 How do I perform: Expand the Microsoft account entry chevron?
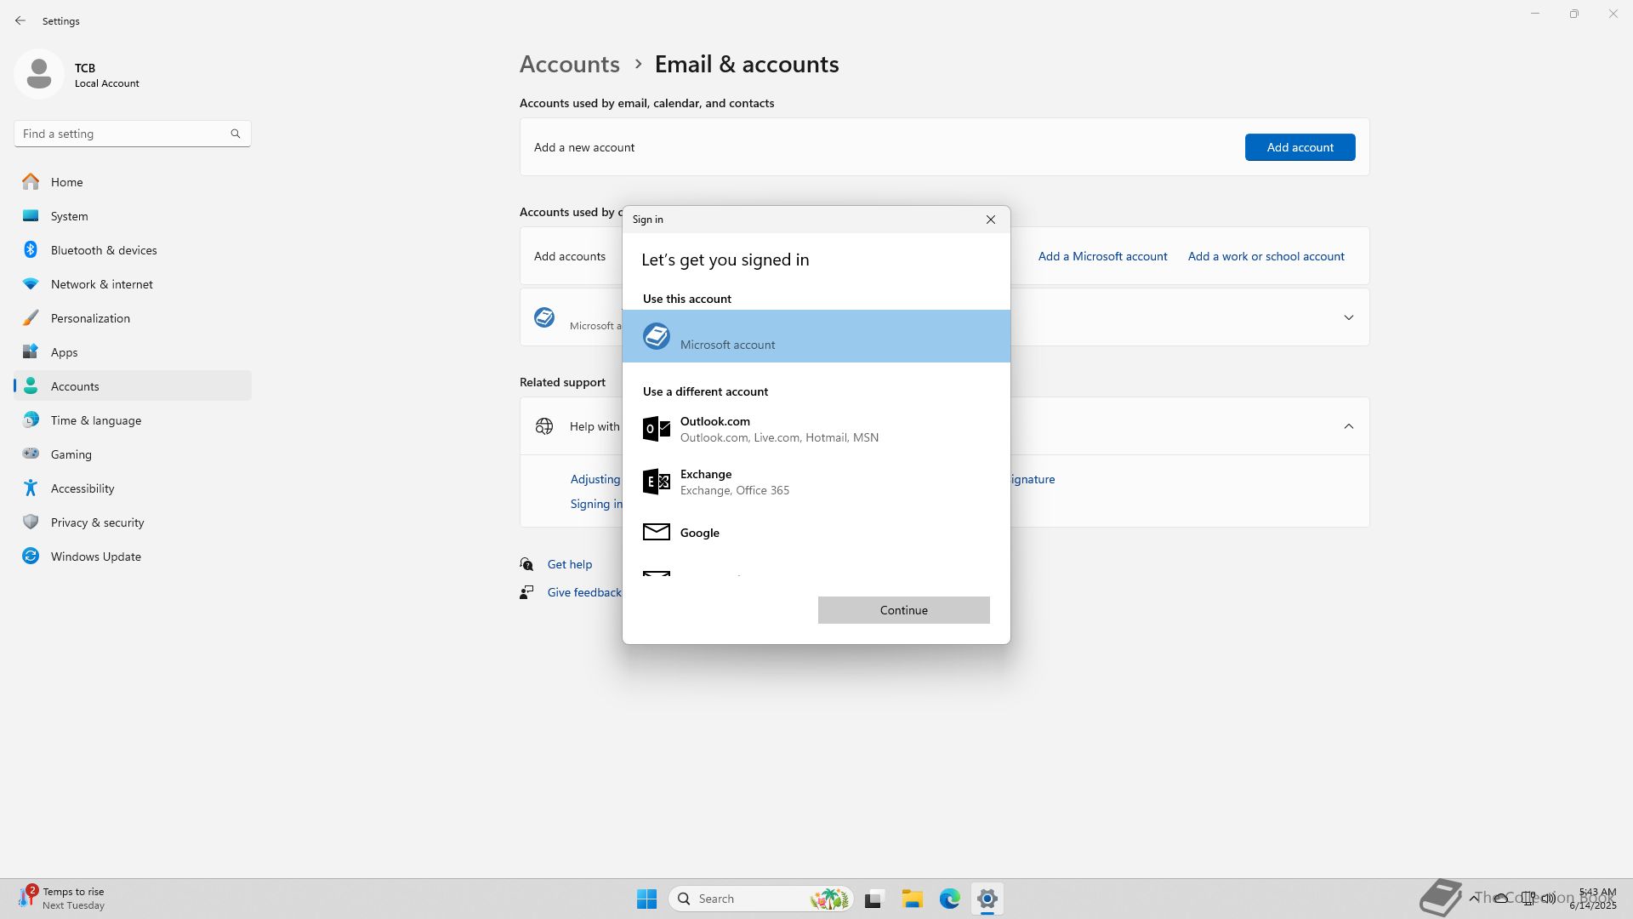pyautogui.click(x=1348, y=317)
